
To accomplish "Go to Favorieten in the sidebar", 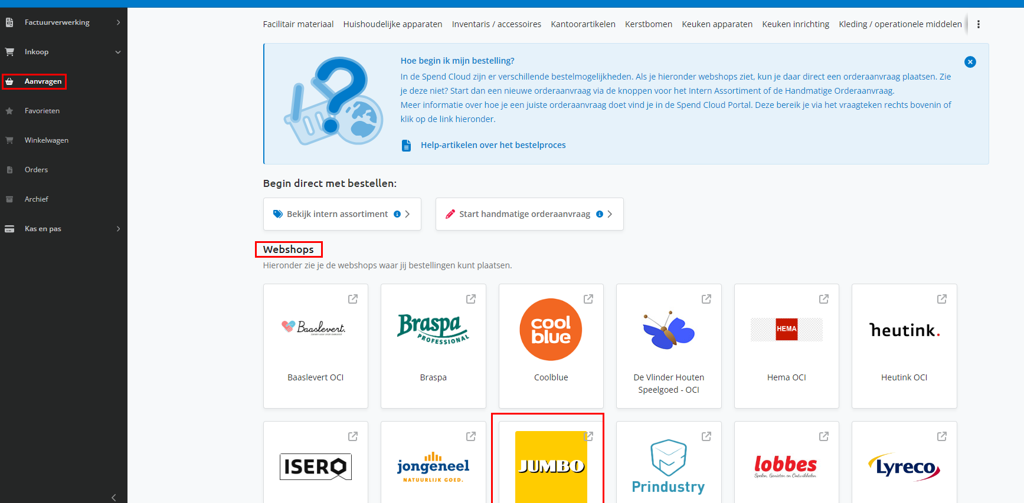I will tap(42, 111).
